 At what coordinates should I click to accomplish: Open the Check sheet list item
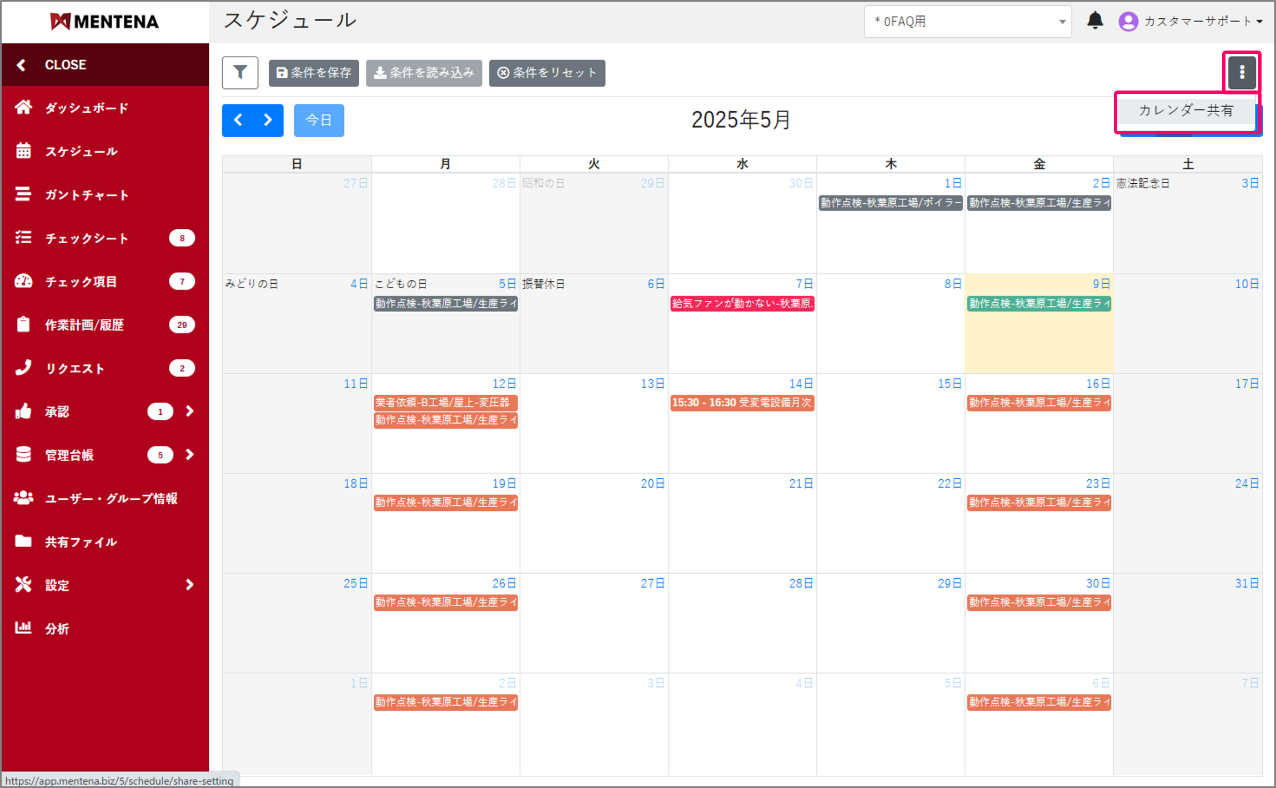pyautogui.click(x=86, y=238)
